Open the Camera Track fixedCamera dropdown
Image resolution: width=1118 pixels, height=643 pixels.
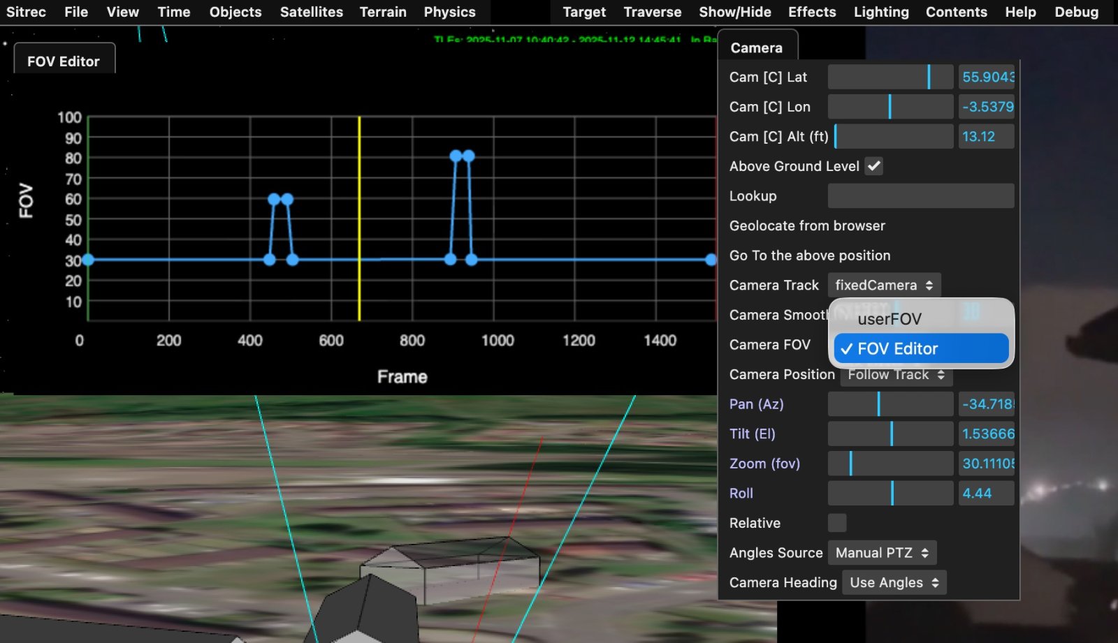point(884,285)
